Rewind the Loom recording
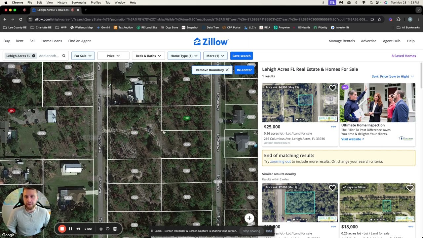The height and width of the screenshot is (238, 423). [x=78, y=229]
